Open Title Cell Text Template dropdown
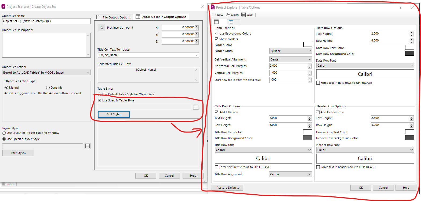 [148, 55]
